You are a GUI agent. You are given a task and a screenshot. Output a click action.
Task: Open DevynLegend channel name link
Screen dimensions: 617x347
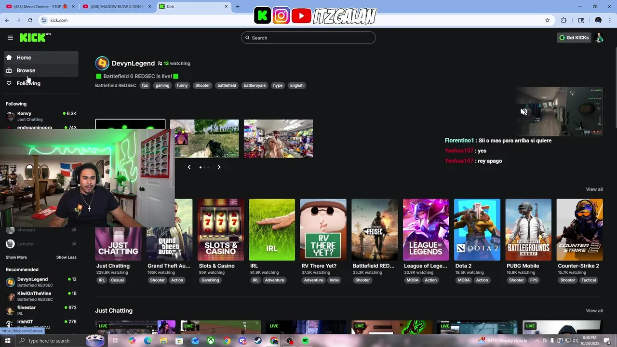(x=133, y=63)
